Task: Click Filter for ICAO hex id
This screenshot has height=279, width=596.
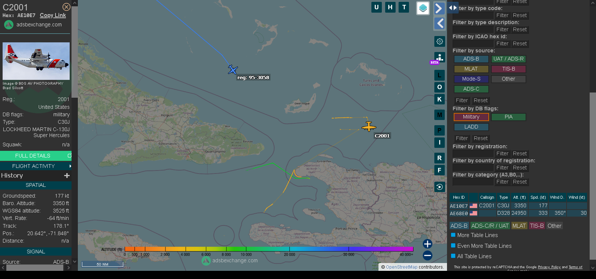Action: [502, 43]
